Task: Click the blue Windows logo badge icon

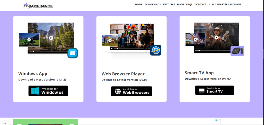Action: click(x=72, y=53)
